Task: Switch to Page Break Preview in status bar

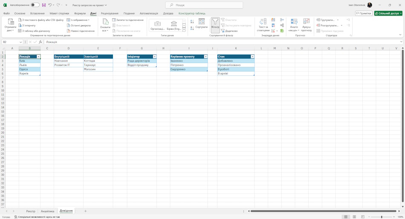Action: tap(363, 217)
